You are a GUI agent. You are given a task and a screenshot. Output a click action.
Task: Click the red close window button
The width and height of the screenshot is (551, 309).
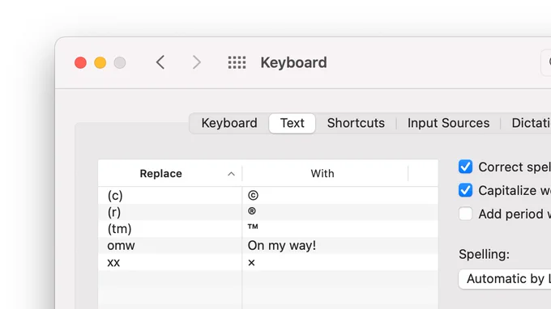80,63
